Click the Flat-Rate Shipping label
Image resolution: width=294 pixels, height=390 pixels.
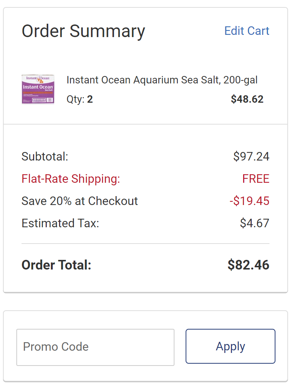coord(71,179)
